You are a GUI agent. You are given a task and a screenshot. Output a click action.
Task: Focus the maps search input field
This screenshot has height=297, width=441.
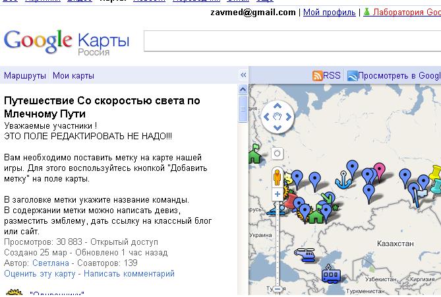[292, 41]
